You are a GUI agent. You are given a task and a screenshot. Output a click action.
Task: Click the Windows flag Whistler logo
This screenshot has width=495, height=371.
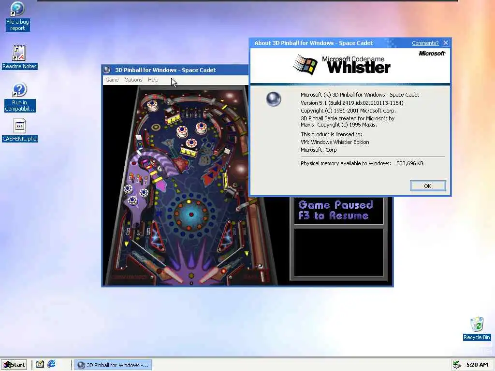[x=305, y=65]
